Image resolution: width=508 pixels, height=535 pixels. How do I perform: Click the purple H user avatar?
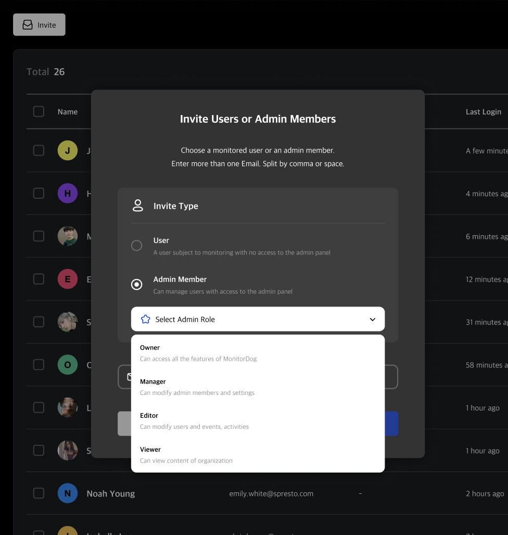[x=68, y=194]
